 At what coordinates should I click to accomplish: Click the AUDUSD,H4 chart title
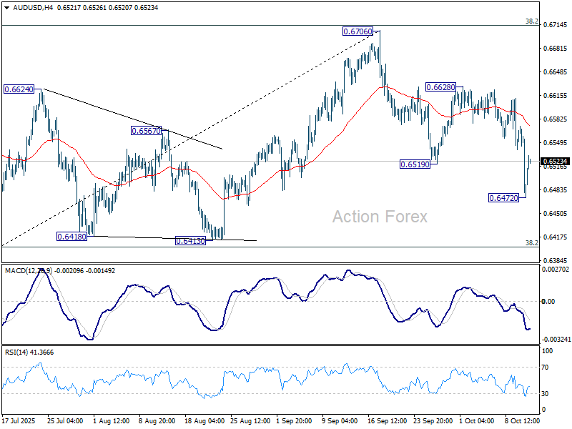pyautogui.click(x=26, y=6)
